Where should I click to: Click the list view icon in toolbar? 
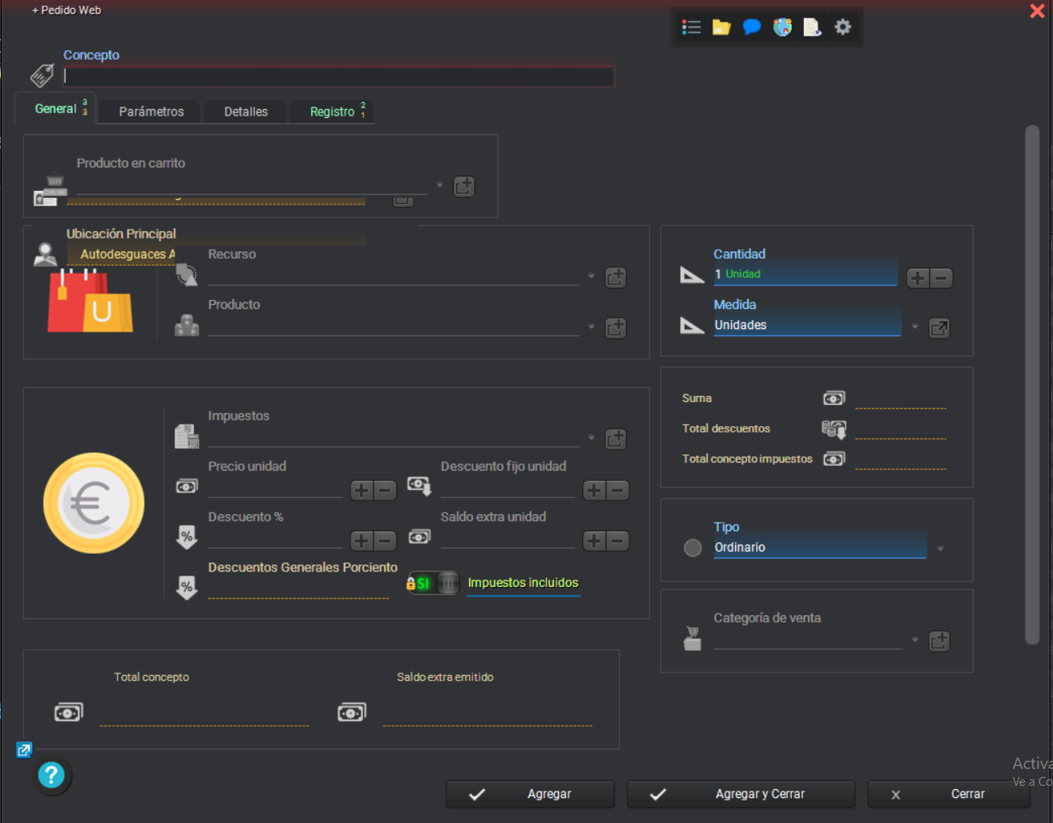pos(691,27)
